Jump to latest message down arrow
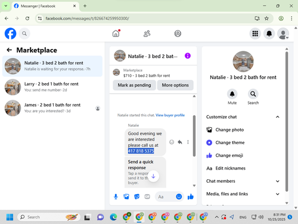298x224 pixels. pos(153,176)
